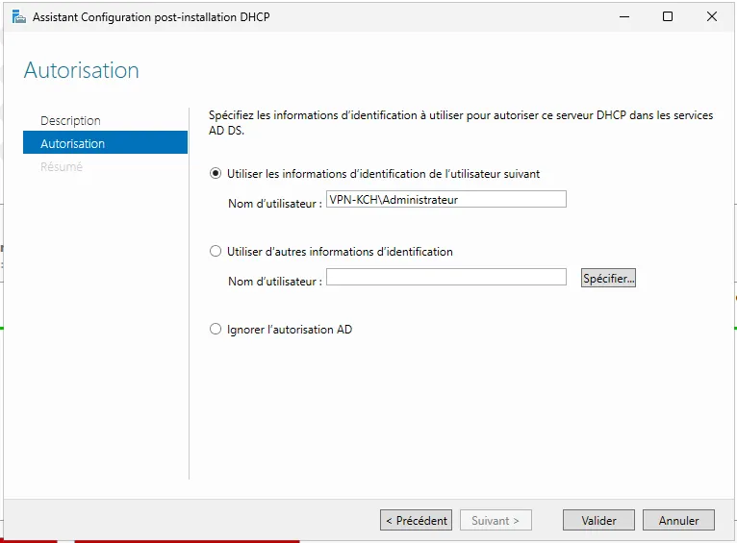Go to the Description step in sidebar
The image size is (737, 543).
click(x=70, y=120)
